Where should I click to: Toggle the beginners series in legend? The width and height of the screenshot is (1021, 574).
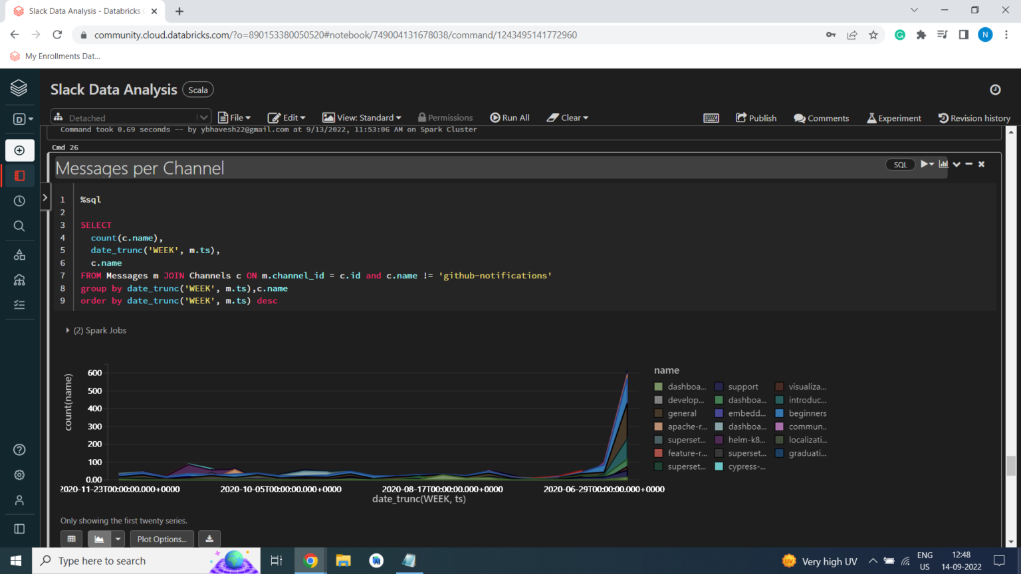point(807,413)
